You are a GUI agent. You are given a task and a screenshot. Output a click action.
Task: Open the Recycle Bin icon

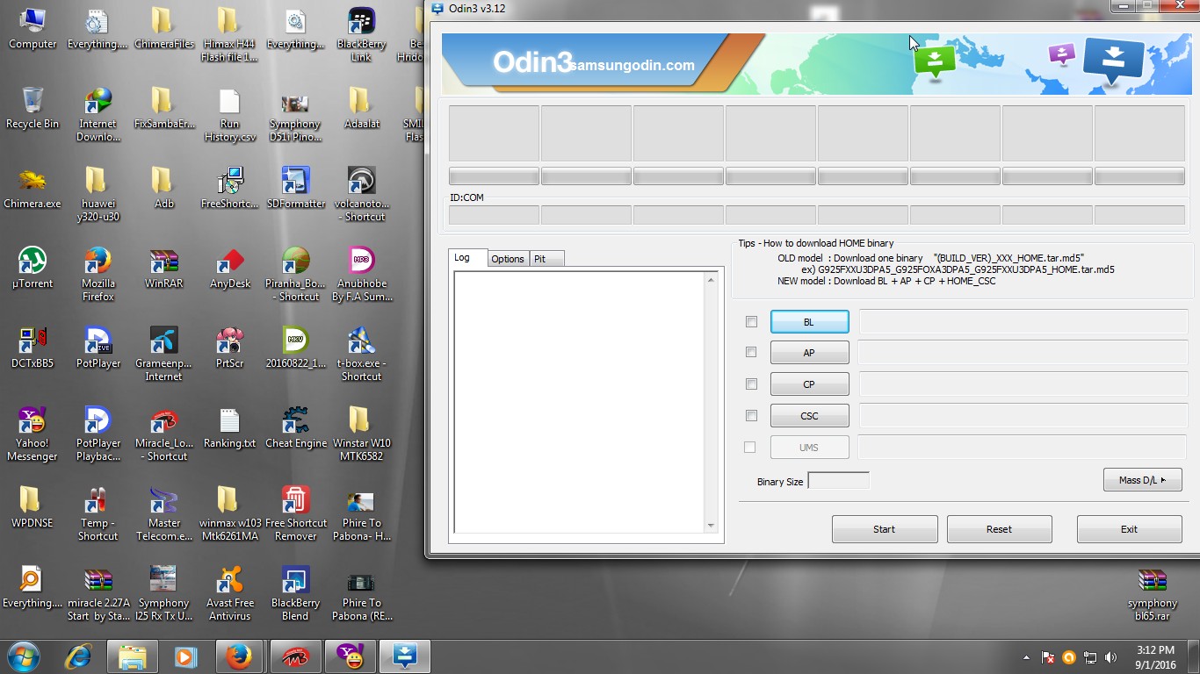(33, 107)
